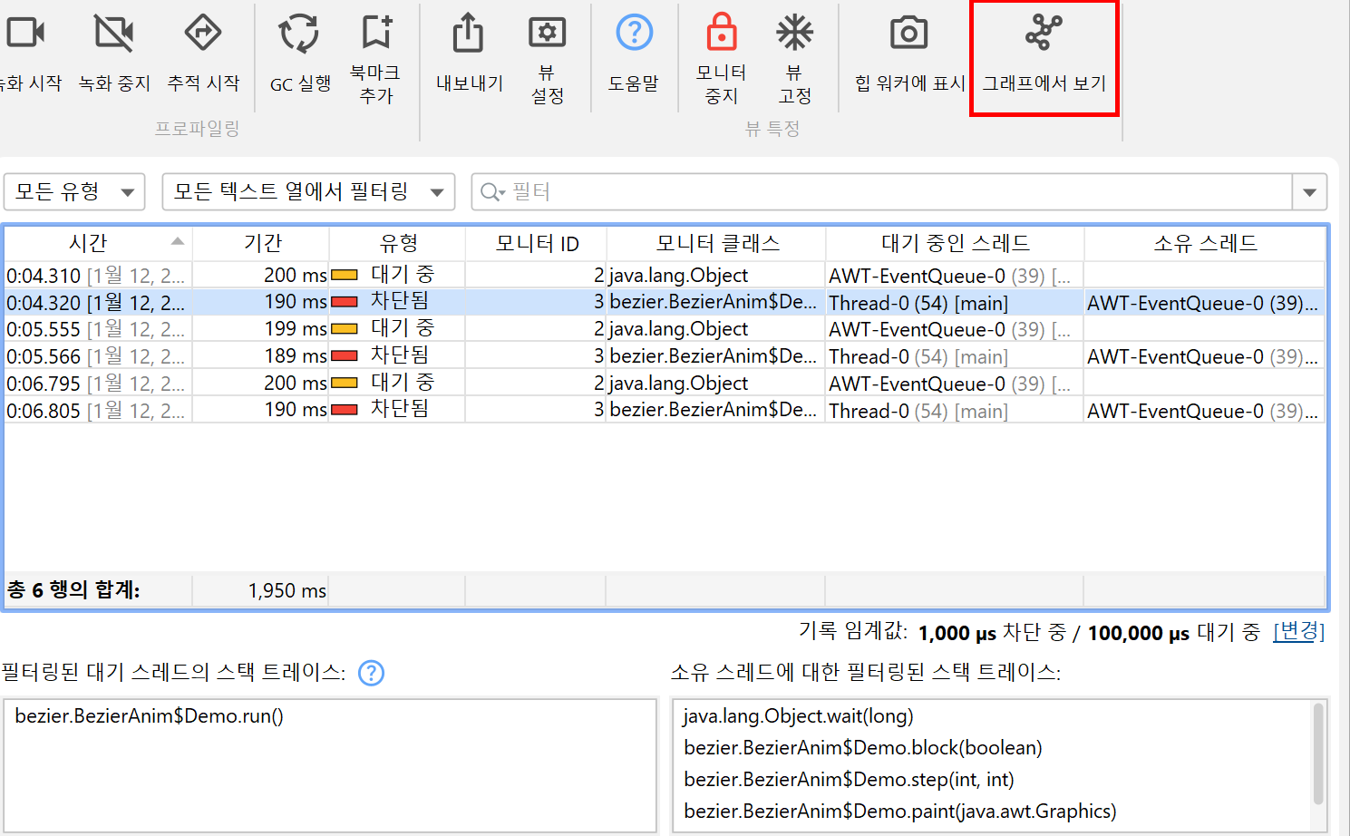Open the 도움말 help icon
The width and height of the screenshot is (1350, 836).
634,34
